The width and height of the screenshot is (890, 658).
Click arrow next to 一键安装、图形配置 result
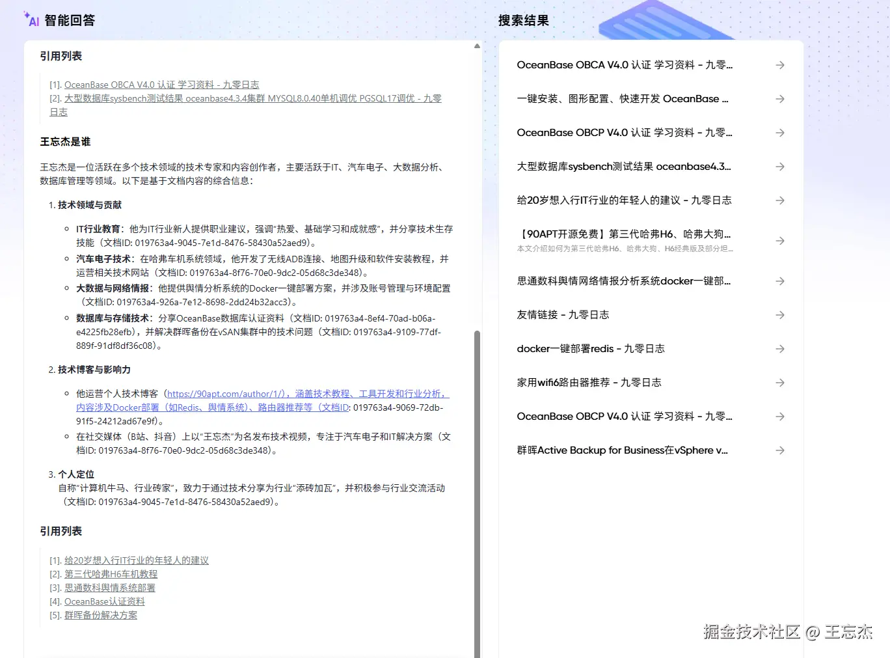(780, 99)
